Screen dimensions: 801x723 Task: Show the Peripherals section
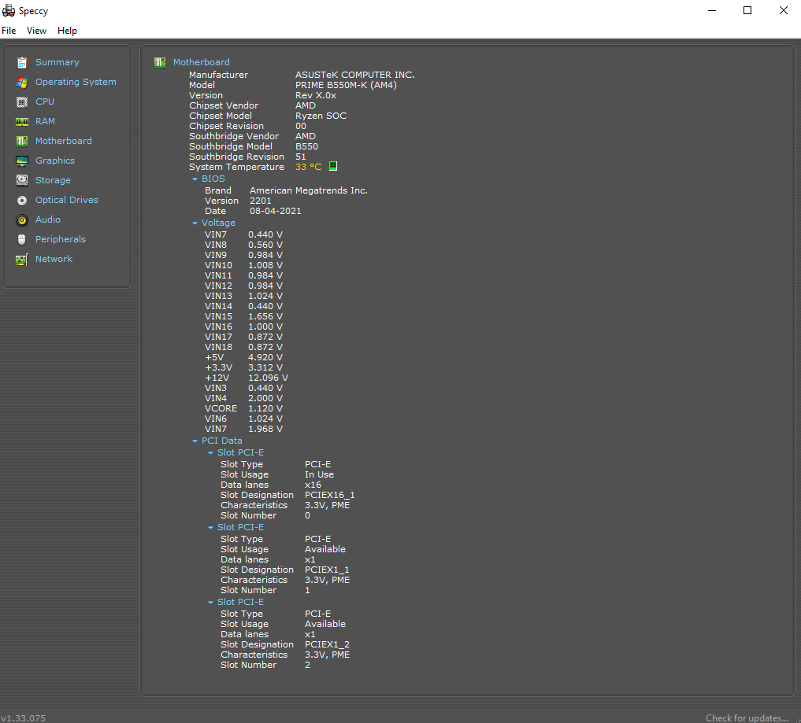pyautogui.click(x=61, y=239)
